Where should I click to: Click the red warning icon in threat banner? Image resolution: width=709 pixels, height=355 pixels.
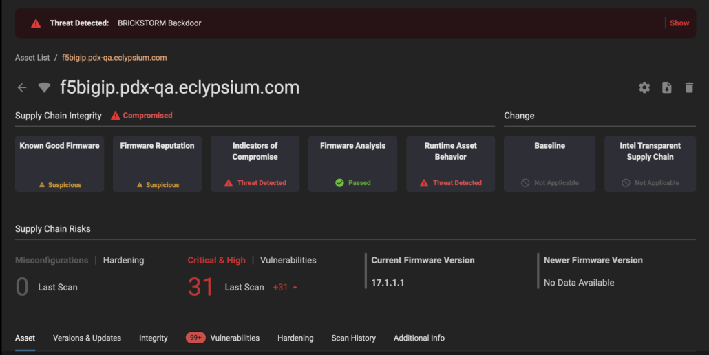coord(36,23)
